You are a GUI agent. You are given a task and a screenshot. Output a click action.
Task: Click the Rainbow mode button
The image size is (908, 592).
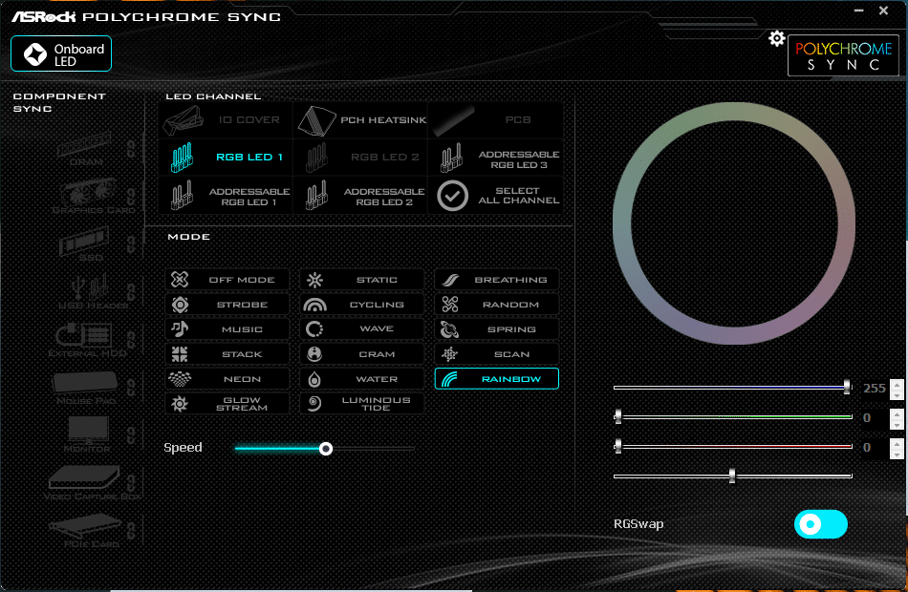(x=497, y=379)
